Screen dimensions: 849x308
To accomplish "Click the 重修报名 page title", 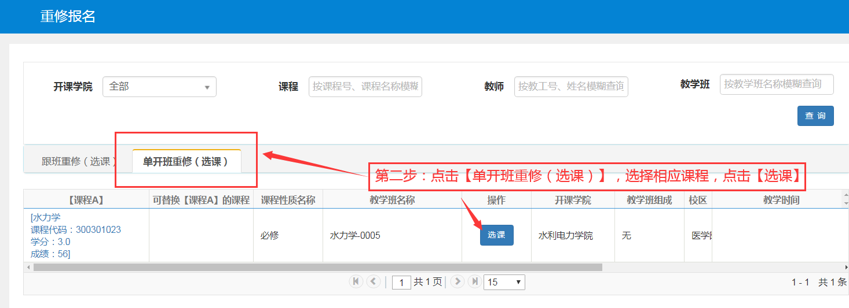I will 68,16.
